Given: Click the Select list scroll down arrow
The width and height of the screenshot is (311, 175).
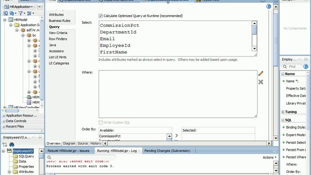Looking at the screenshot, I should pos(254,49).
